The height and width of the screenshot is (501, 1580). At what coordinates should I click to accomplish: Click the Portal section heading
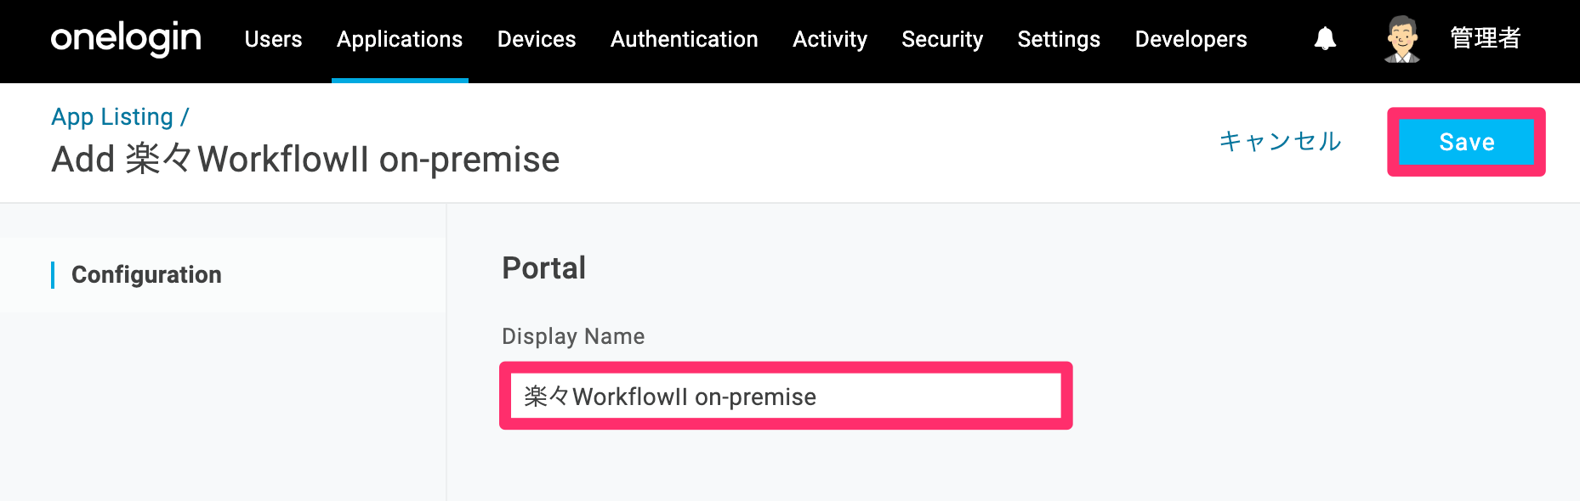543,268
